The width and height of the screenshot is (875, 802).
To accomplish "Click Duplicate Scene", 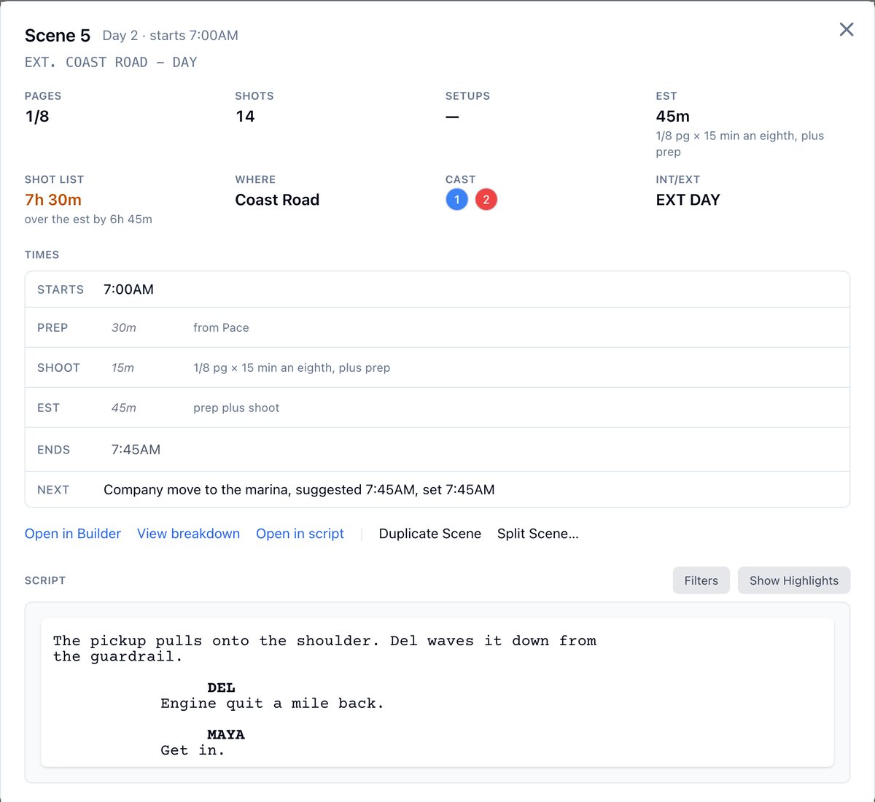I will (x=430, y=534).
